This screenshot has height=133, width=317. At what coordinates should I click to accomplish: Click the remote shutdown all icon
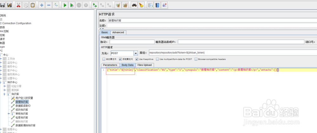coord(109,5)
